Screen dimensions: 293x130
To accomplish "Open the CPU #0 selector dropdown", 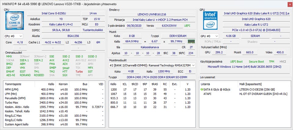I will click(x=13, y=36).
